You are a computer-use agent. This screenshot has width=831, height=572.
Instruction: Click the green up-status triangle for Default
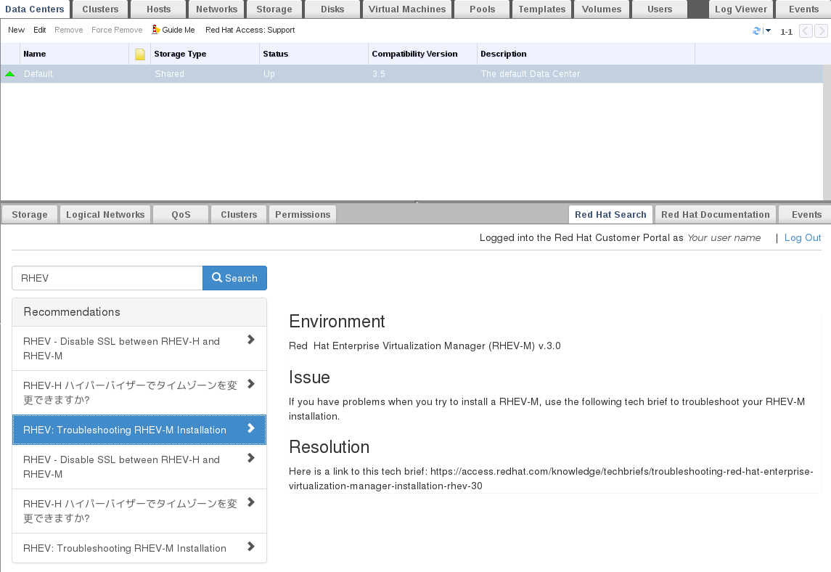pos(9,74)
